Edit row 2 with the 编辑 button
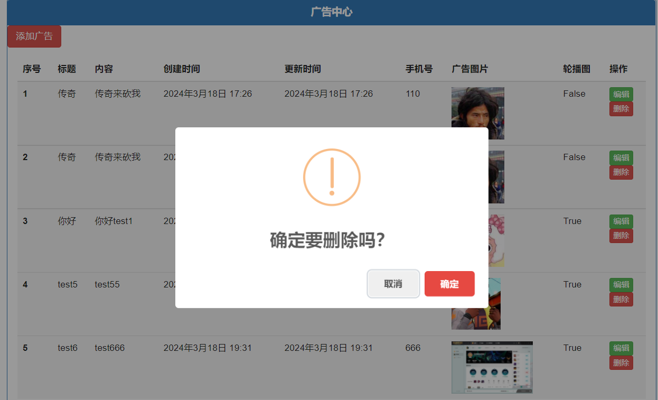Viewport: 658px width, 400px height. point(621,158)
